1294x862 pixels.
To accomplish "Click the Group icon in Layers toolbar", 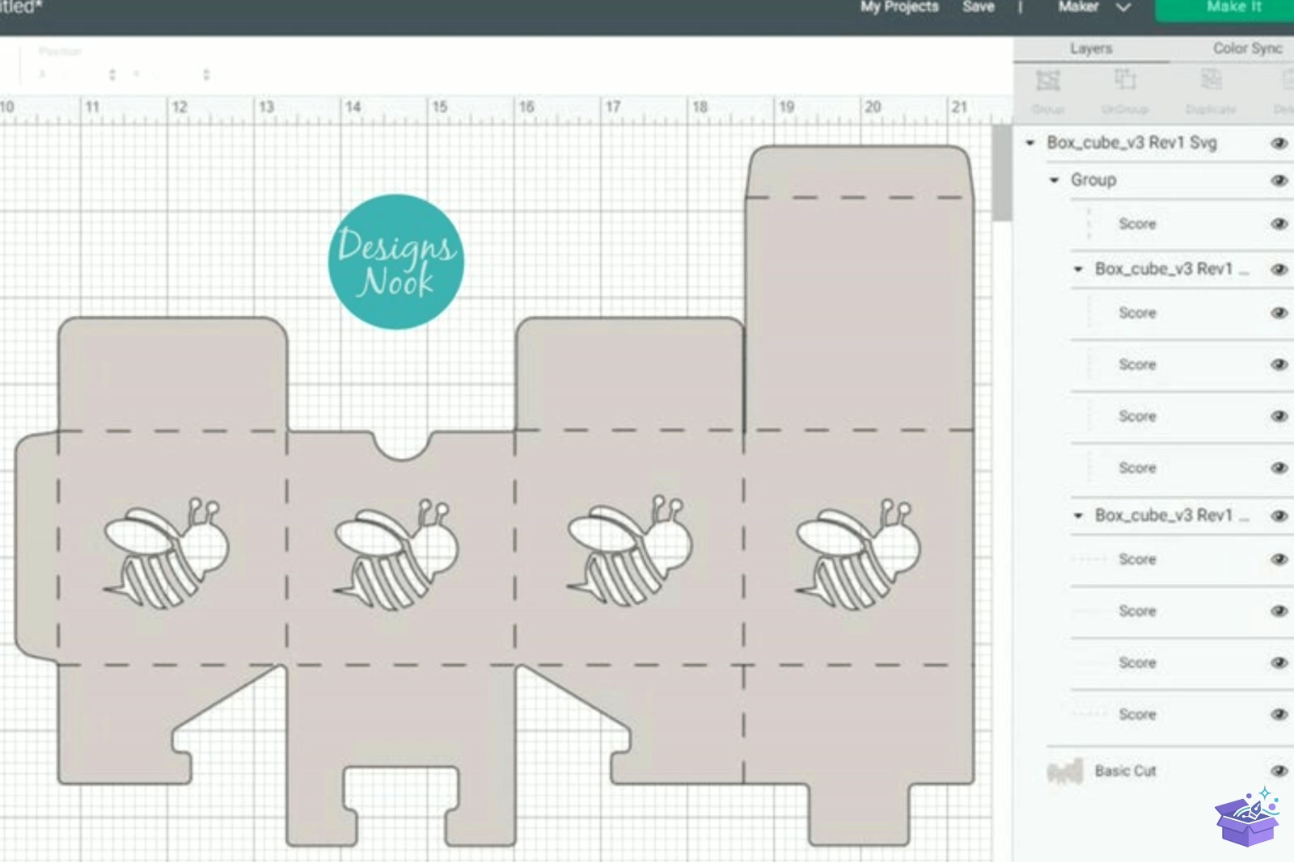I will click(1048, 81).
